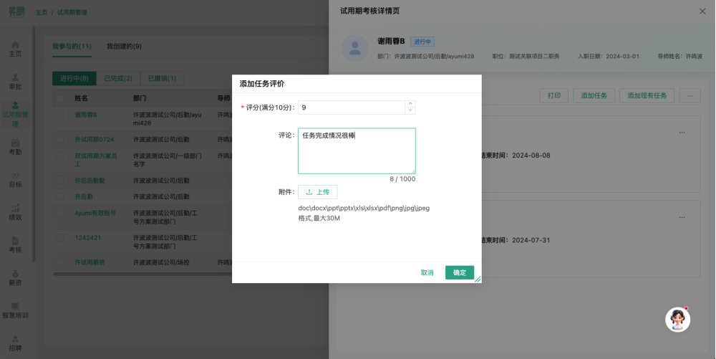Click into the 评论 comment text area
The width and height of the screenshot is (716, 359).
(x=357, y=150)
